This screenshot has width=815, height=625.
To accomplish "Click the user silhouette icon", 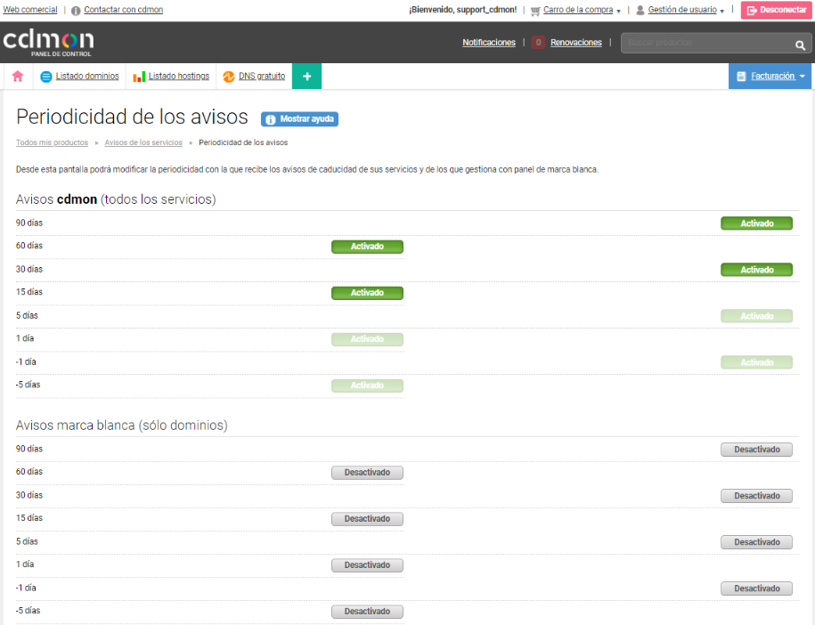I will click(x=640, y=10).
